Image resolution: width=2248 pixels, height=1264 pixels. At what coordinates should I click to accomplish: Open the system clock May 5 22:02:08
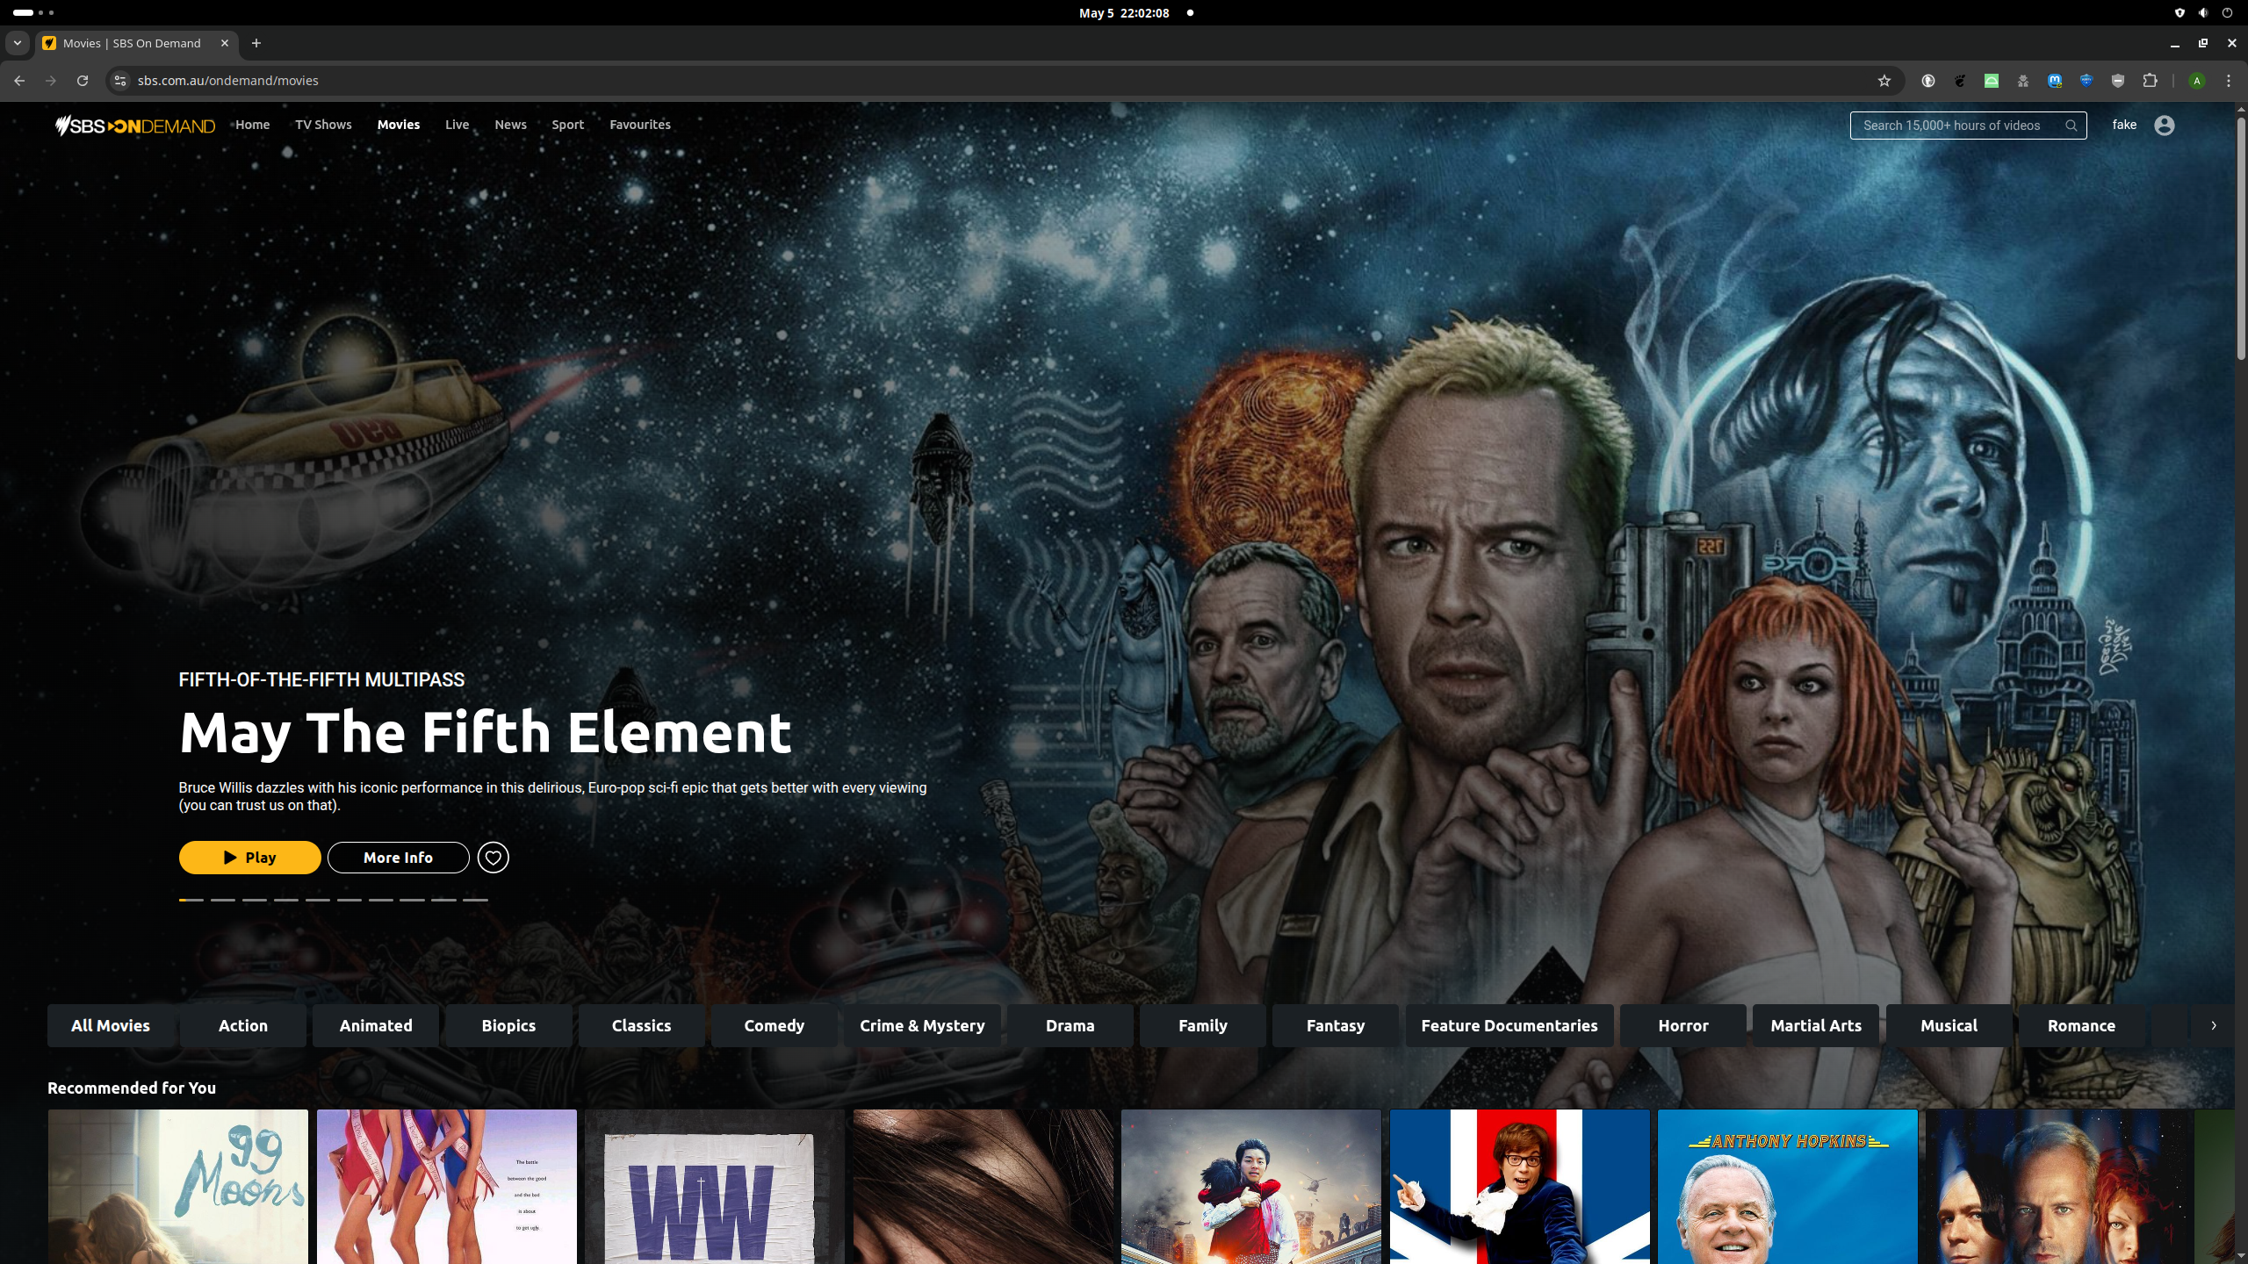(1124, 13)
